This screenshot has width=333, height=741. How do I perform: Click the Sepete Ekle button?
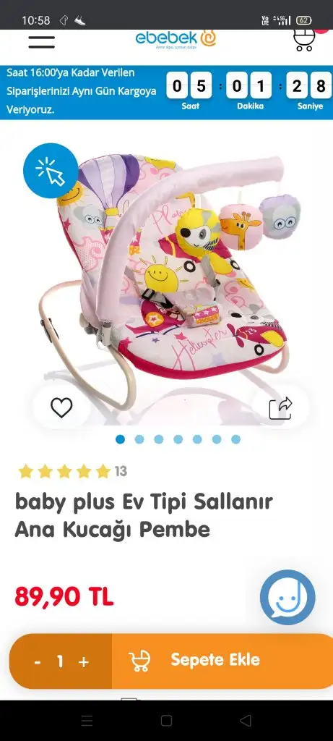(x=222, y=661)
